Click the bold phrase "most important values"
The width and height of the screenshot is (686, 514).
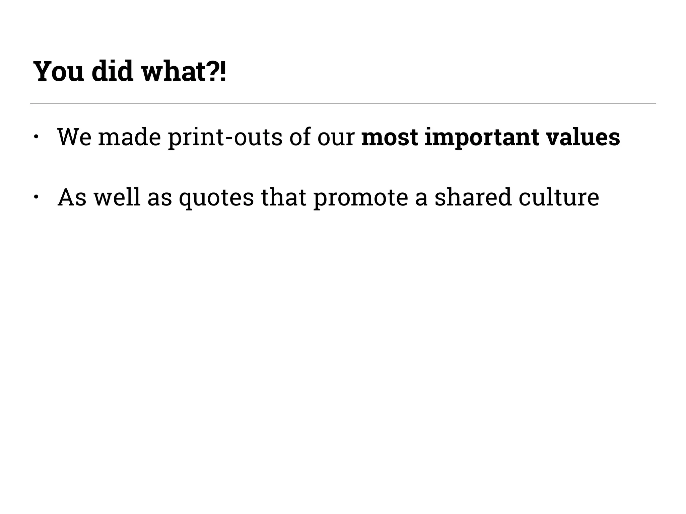click(491, 138)
